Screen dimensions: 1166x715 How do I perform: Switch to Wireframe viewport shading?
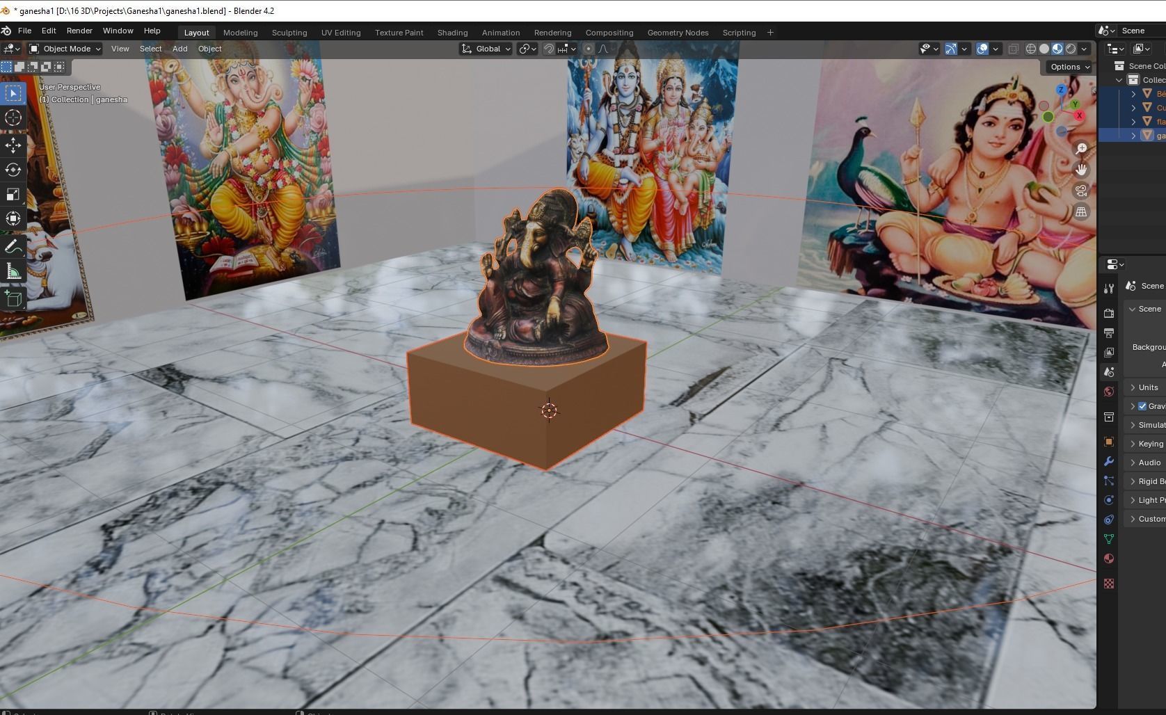(1031, 49)
